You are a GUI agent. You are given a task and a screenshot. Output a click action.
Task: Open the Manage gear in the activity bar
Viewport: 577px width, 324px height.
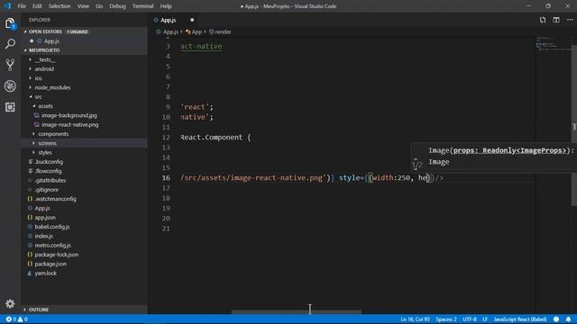10,303
